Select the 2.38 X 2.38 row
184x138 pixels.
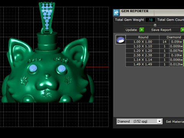click(x=155, y=55)
